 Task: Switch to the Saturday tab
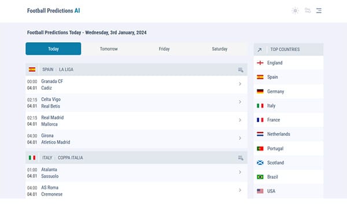(220, 49)
